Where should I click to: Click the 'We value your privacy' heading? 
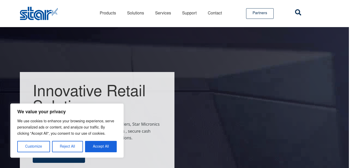[41, 112]
